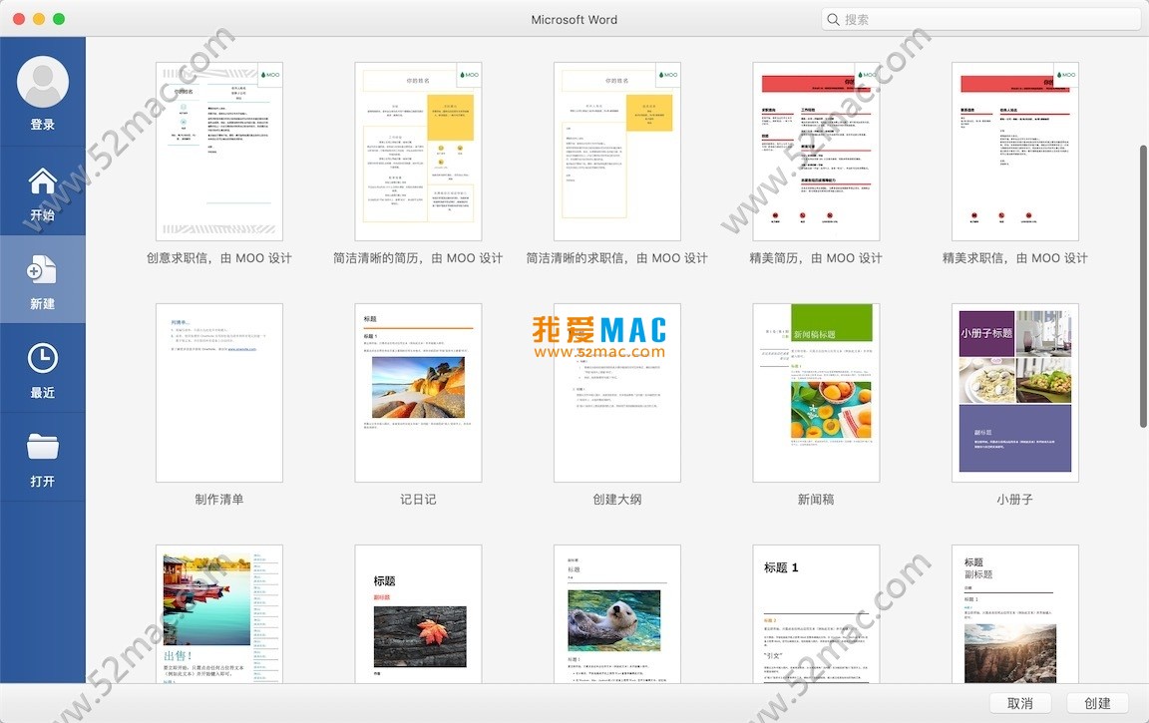The height and width of the screenshot is (723, 1149).
Task: Click into the 搜索 search field
Action: (x=980, y=20)
